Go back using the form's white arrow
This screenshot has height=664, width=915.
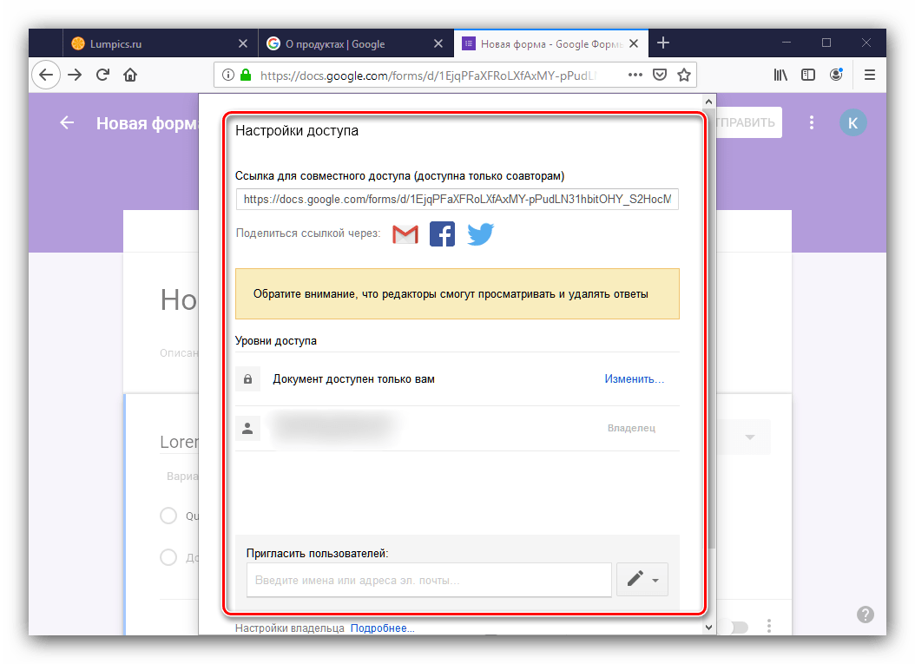(67, 122)
